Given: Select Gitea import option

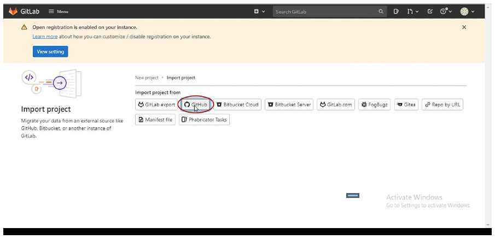Looking at the screenshot, I should coord(406,104).
